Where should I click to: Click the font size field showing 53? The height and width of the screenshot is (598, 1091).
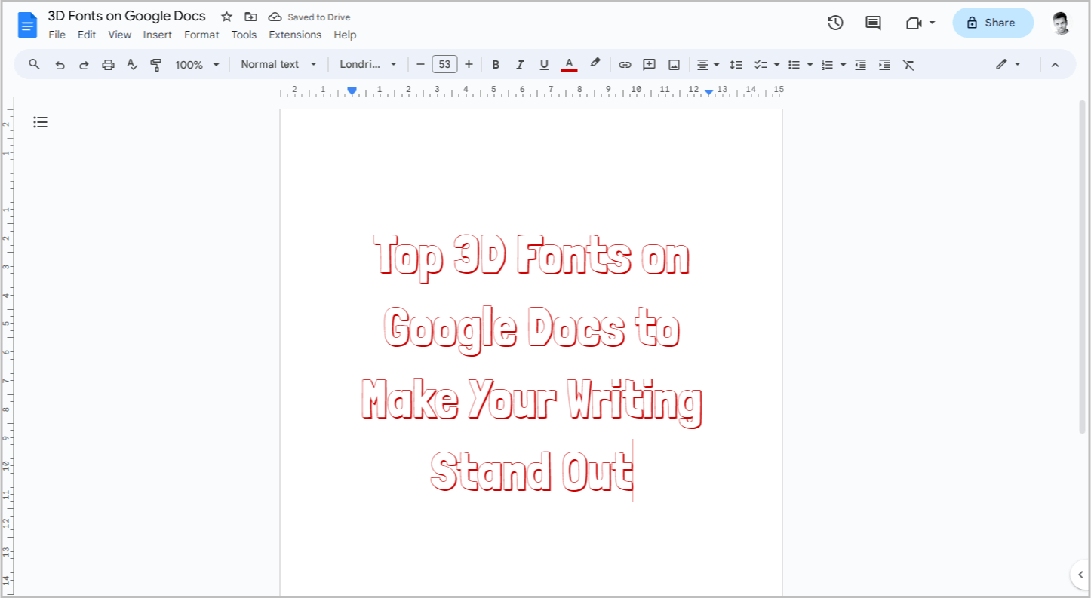tap(444, 65)
